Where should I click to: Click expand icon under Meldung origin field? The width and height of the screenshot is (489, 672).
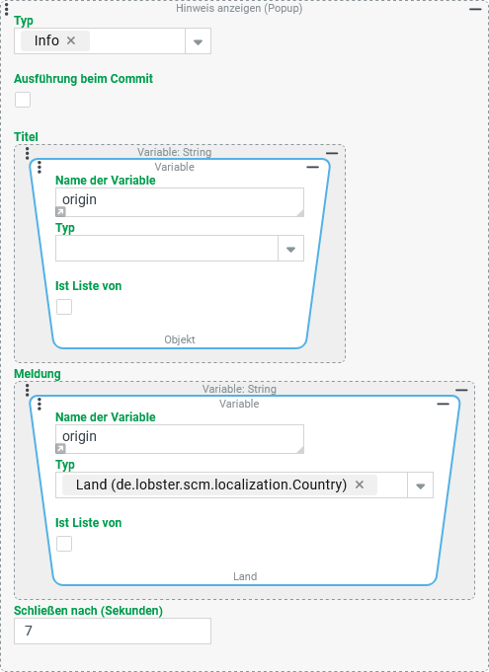(60, 449)
